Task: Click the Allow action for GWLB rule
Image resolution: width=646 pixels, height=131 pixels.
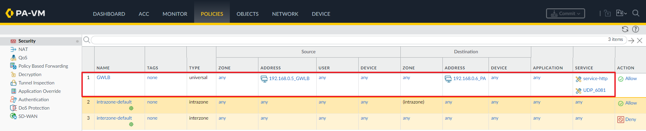Action: (x=631, y=78)
